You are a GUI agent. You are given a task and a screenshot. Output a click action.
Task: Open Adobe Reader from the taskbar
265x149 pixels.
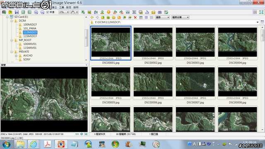(x=47, y=144)
